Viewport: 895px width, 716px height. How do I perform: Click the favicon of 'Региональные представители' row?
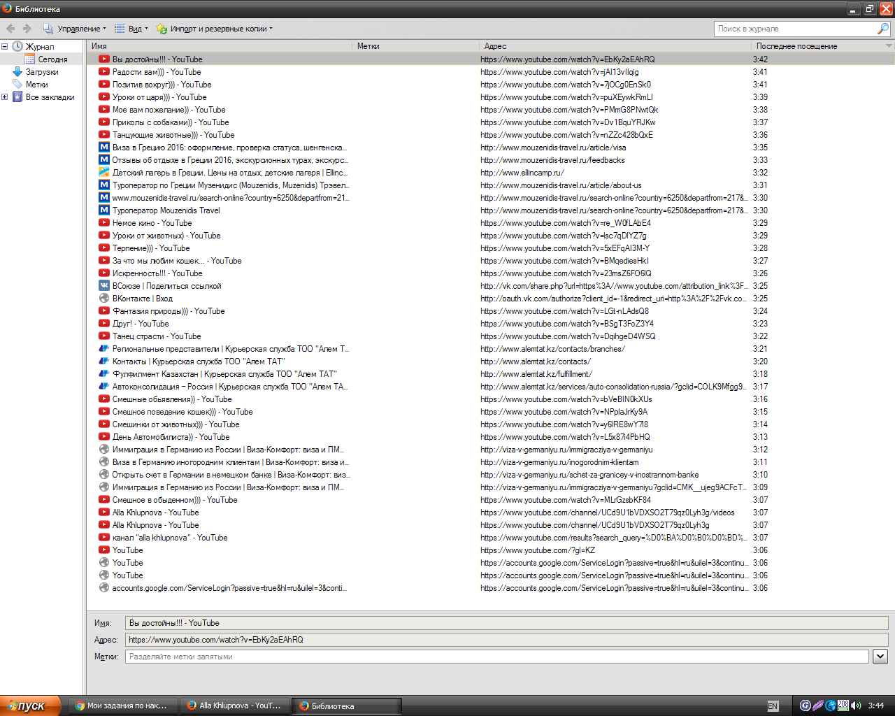(x=104, y=349)
